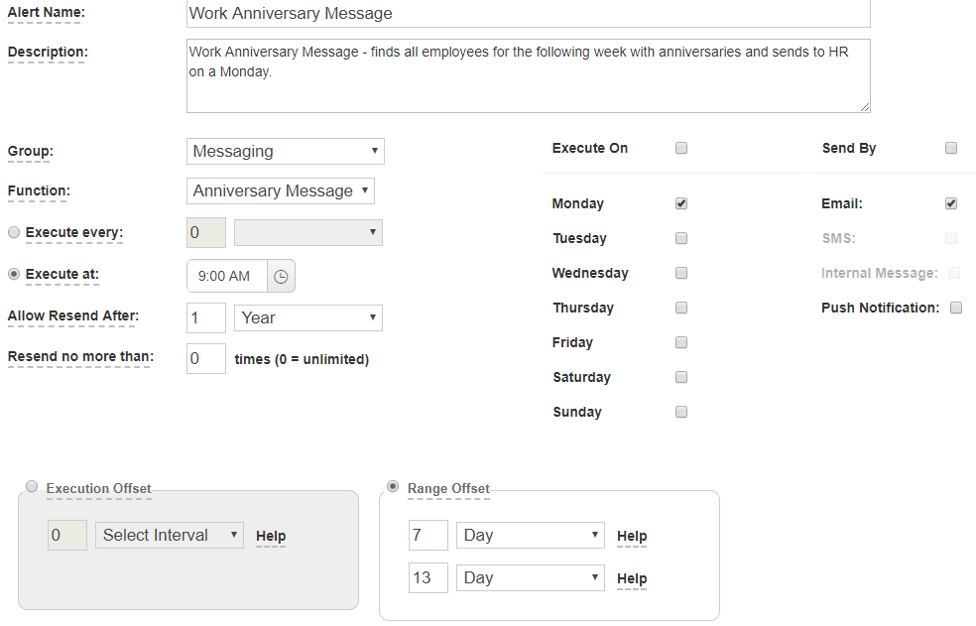Select the Range Offset radio button
The width and height of the screenshot is (976, 626).
click(393, 486)
